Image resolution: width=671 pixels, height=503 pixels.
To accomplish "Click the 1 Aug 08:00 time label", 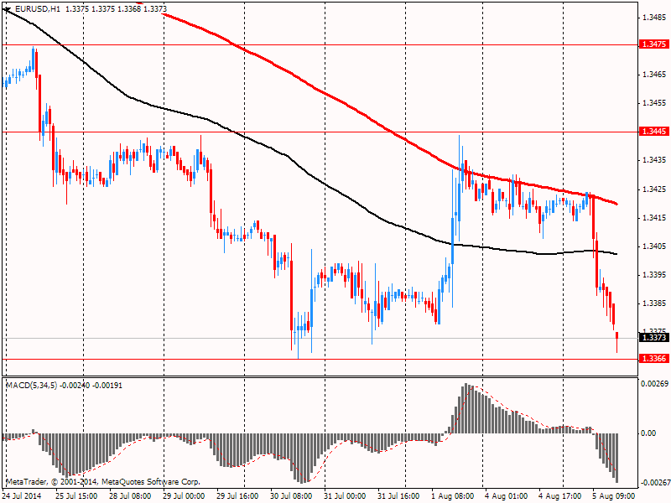I will 452,495.
